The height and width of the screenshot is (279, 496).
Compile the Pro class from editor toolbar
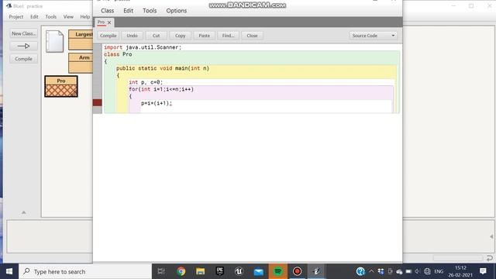point(108,36)
